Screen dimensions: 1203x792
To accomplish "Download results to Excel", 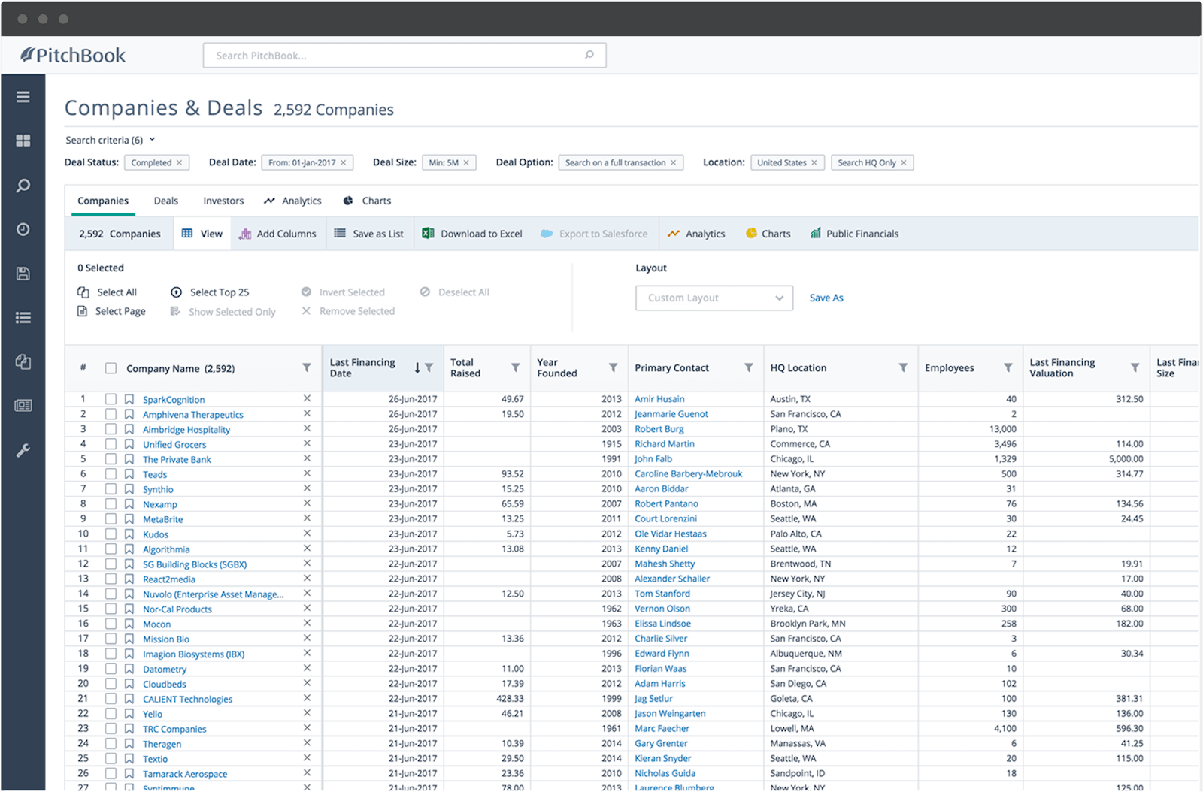I will (472, 234).
